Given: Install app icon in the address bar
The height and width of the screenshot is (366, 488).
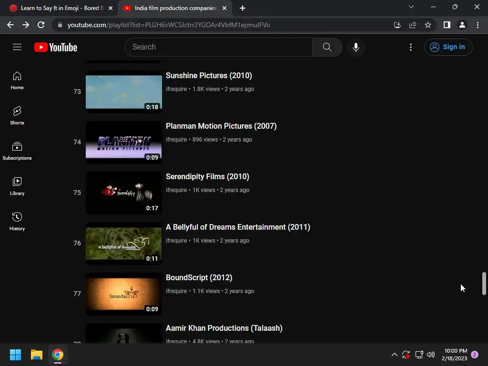Looking at the screenshot, I should point(397,25).
